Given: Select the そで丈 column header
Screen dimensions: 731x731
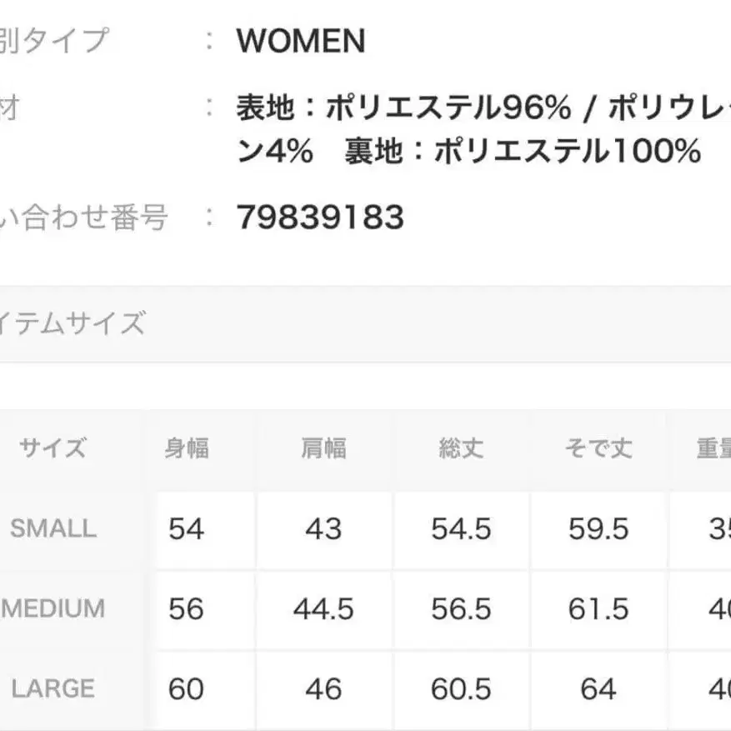Looking at the screenshot, I should (598, 448).
